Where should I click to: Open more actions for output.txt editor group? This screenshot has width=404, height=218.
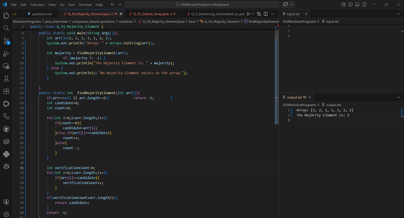[398, 97]
